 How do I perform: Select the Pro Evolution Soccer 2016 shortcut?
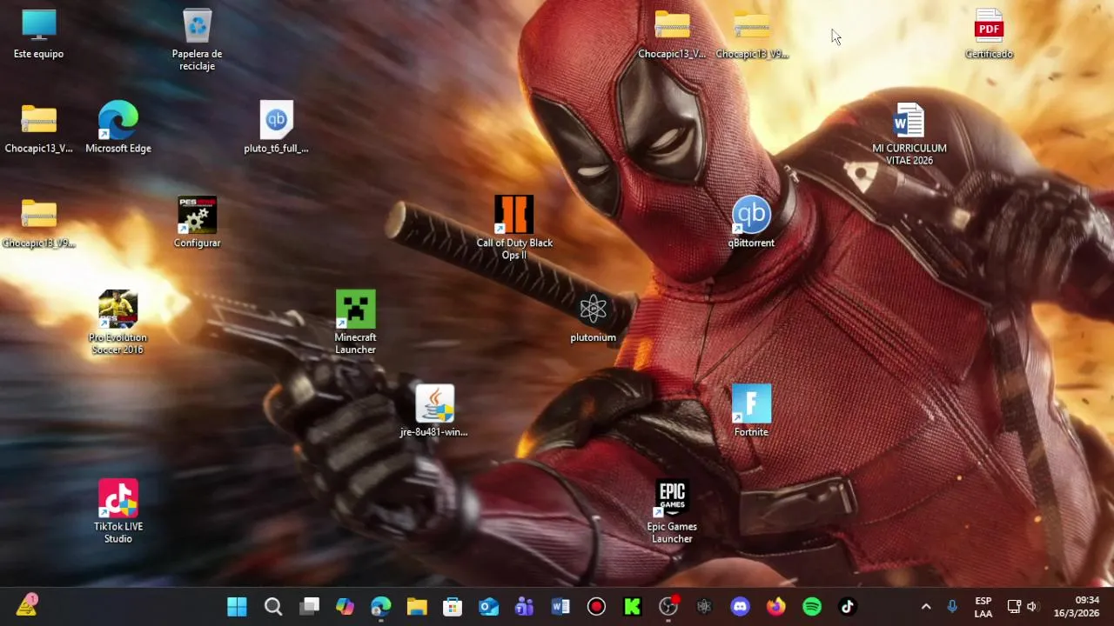coord(117,323)
